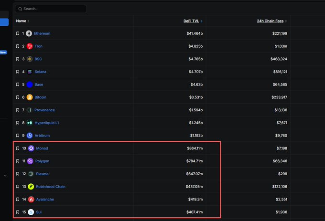The height and width of the screenshot is (221, 325).
Task: Select Sui TVL value $407.41m
Action: [x=195, y=212]
